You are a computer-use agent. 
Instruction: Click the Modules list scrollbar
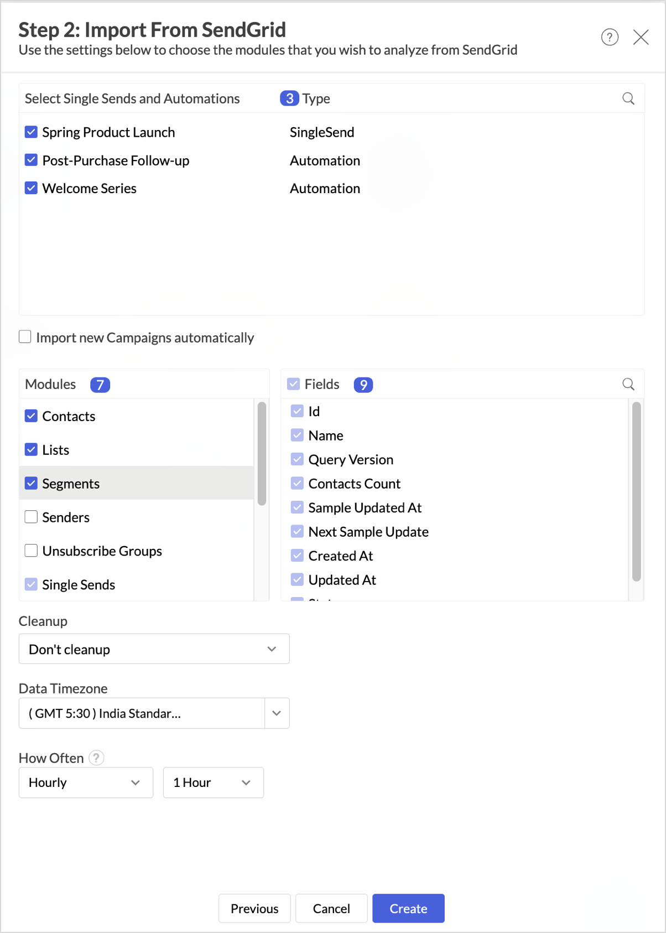pos(262,453)
